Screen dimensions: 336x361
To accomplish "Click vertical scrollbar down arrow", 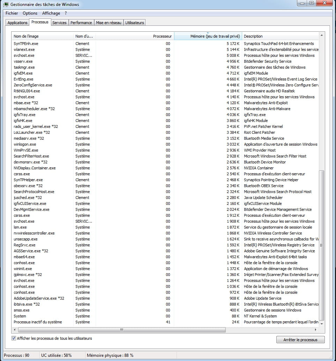I will [x=322, y=324].
